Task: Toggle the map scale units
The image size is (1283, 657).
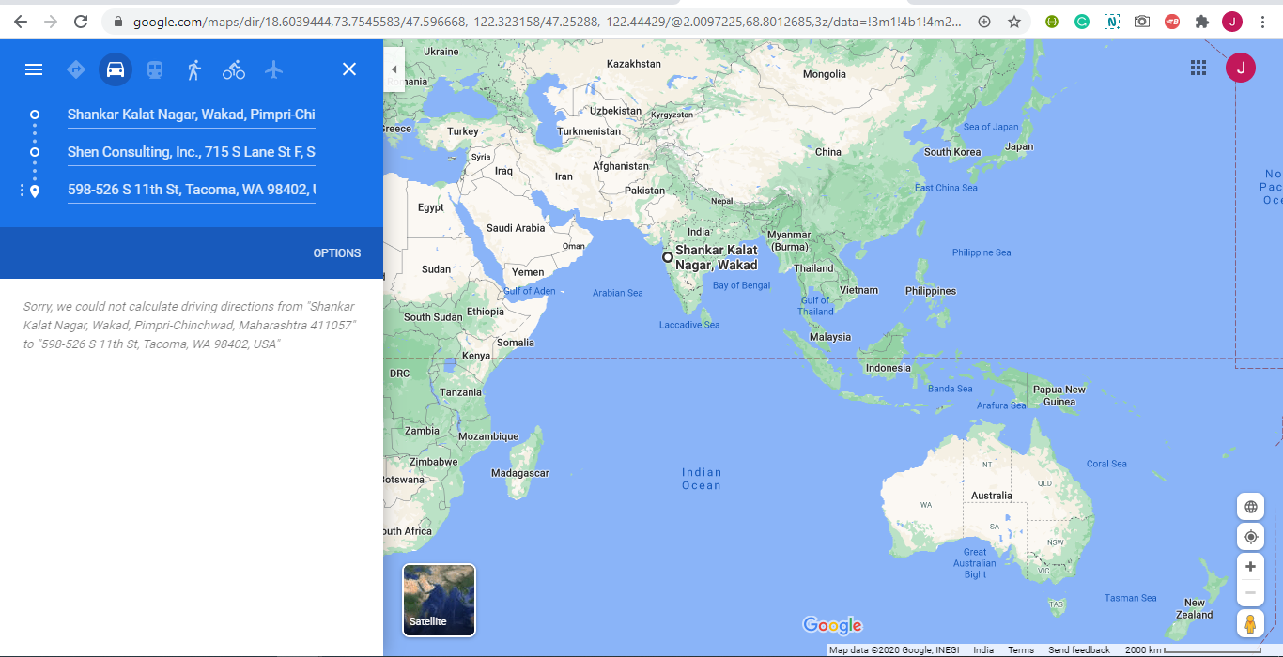Action: tap(1193, 650)
